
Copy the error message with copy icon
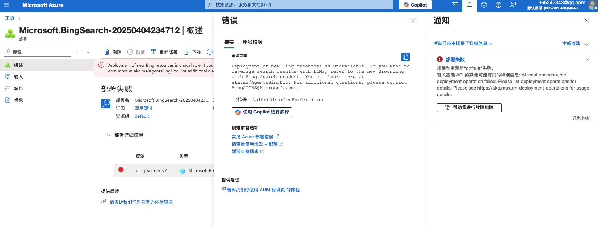click(x=405, y=57)
